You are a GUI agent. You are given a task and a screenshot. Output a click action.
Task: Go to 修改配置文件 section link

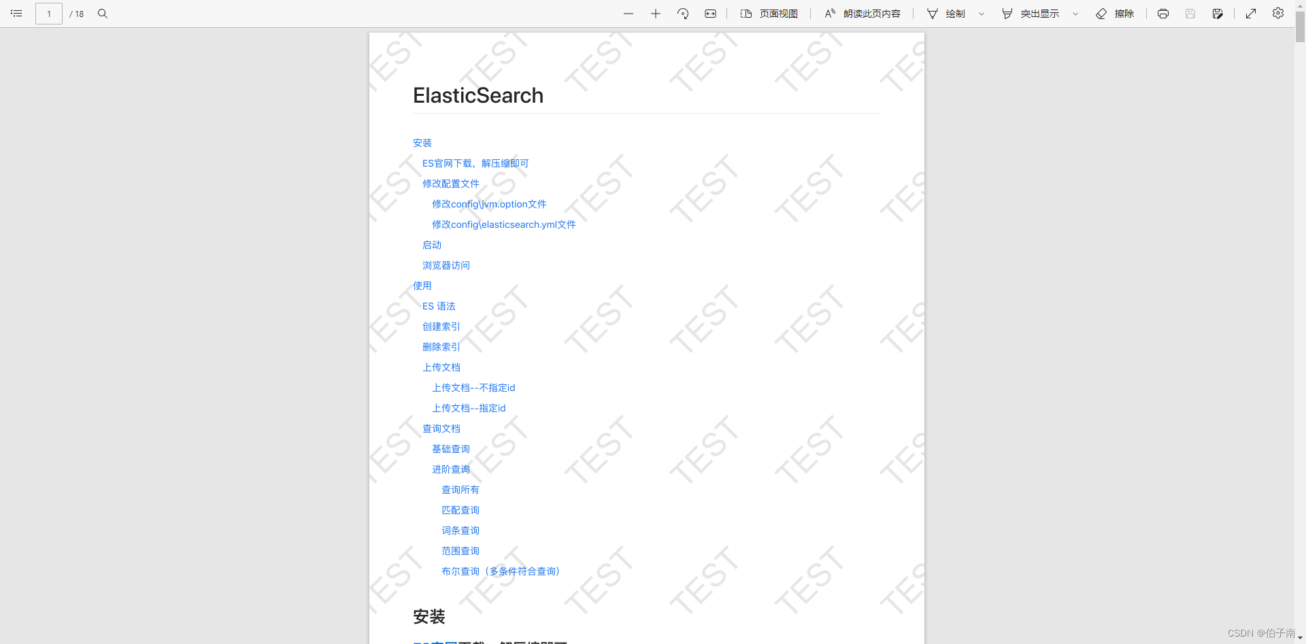(451, 184)
